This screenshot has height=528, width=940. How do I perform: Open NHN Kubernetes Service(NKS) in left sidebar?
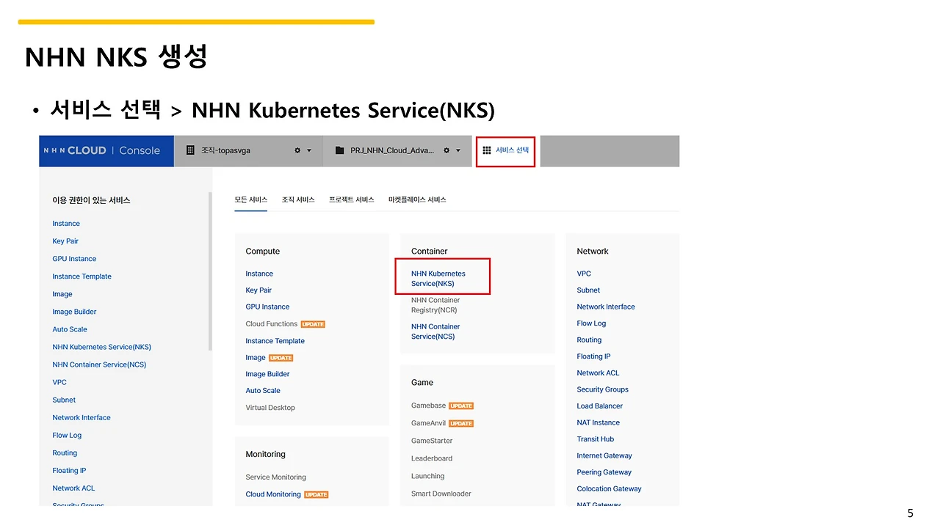[102, 347]
